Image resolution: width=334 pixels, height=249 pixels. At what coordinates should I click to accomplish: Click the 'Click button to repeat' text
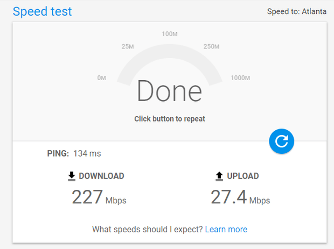(170, 119)
